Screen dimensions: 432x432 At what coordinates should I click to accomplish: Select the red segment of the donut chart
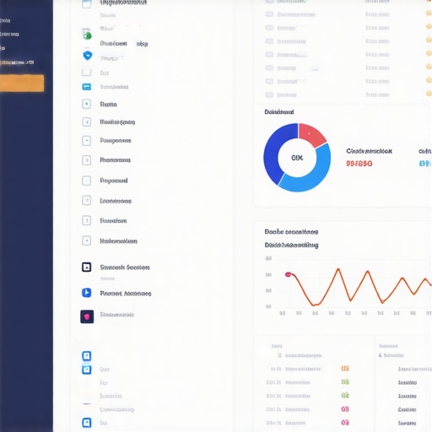tap(310, 135)
